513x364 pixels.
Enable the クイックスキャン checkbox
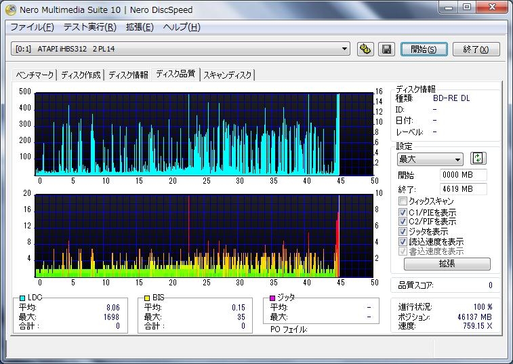click(x=403, y=201)
